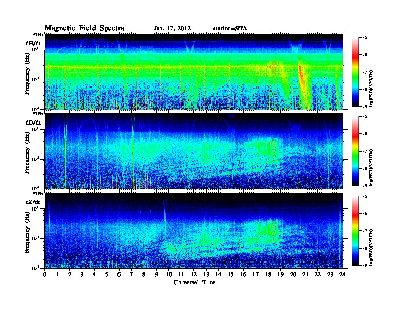Viewport: 408px width, 315px height.
Task: Click hour tick label "17" on time axis
Action: (256, 274)
